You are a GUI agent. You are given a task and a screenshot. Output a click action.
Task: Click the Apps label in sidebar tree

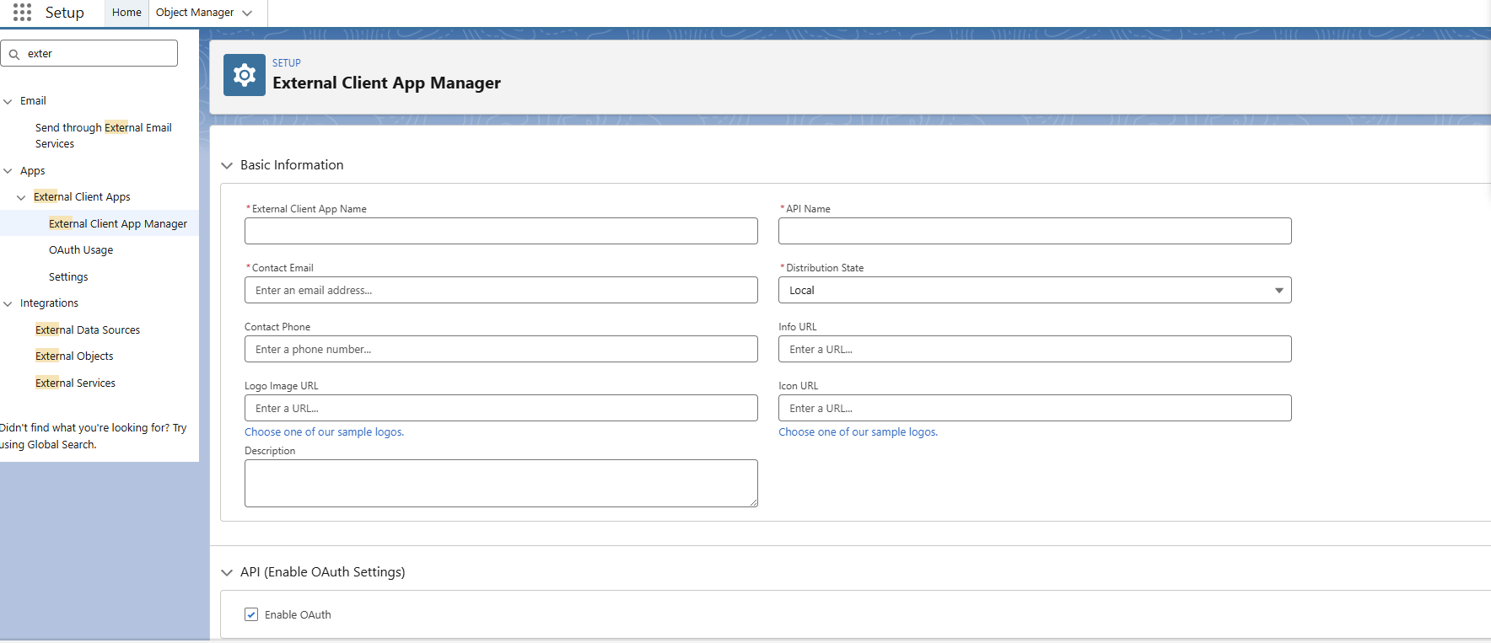click(x=33, y=171)
